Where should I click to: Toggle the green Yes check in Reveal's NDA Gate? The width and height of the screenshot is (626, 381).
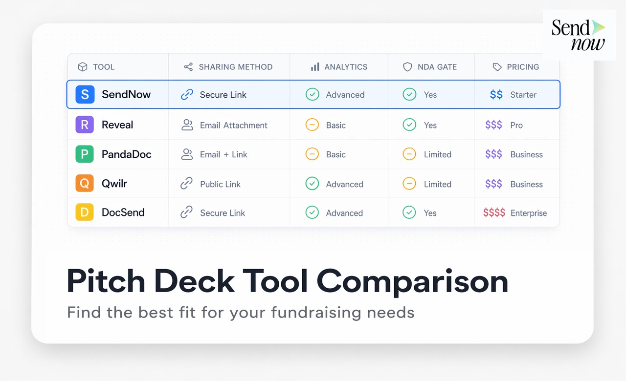click(x=409, y=125)
